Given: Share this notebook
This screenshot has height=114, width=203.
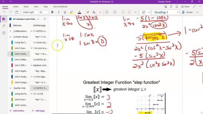Looking at the screenshot, I should point(185,6).
